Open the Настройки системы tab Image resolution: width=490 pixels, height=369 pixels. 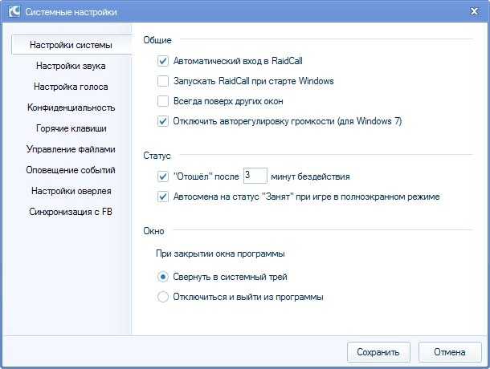click(71, 45)
